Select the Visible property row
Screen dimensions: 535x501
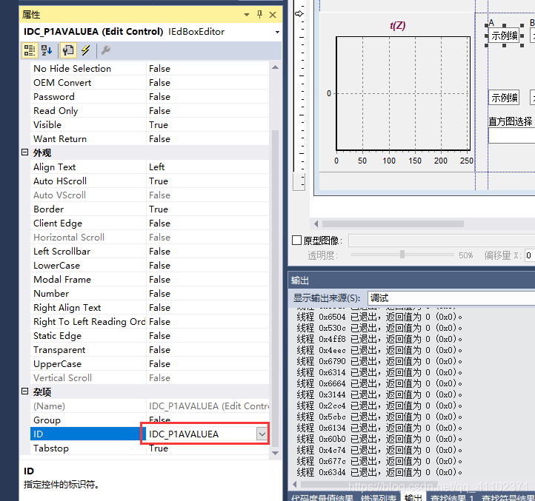[150, 125]
